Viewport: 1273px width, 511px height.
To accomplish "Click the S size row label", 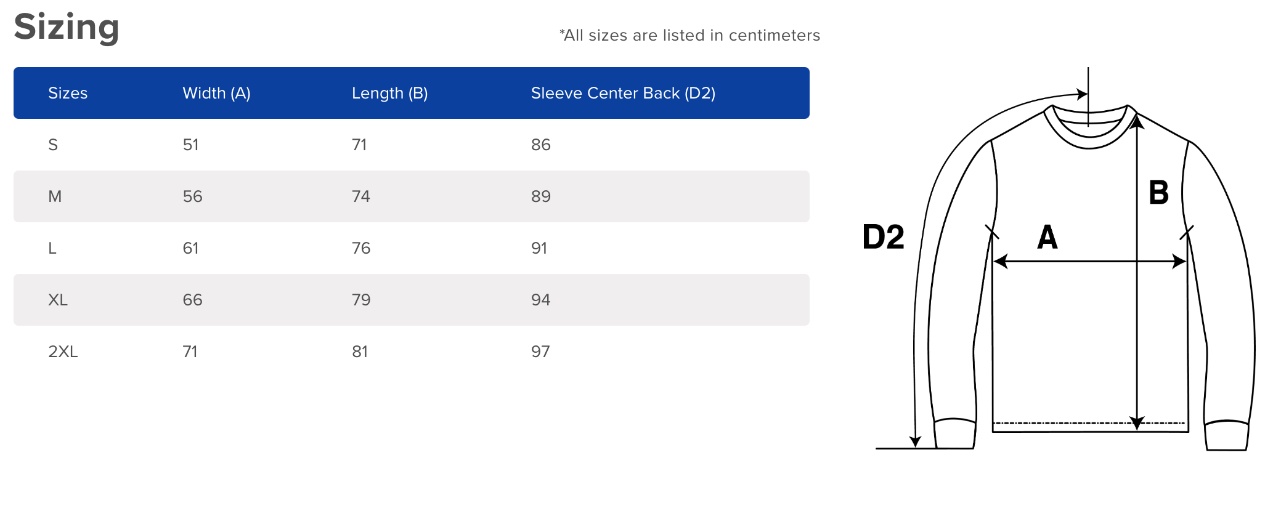I will [53, 145].
